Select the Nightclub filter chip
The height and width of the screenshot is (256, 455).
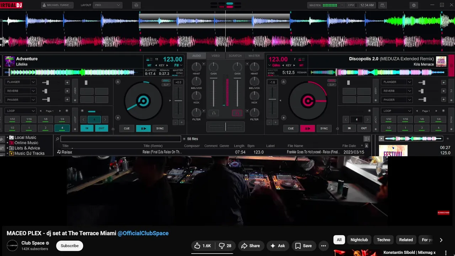[x=359, y=240]
